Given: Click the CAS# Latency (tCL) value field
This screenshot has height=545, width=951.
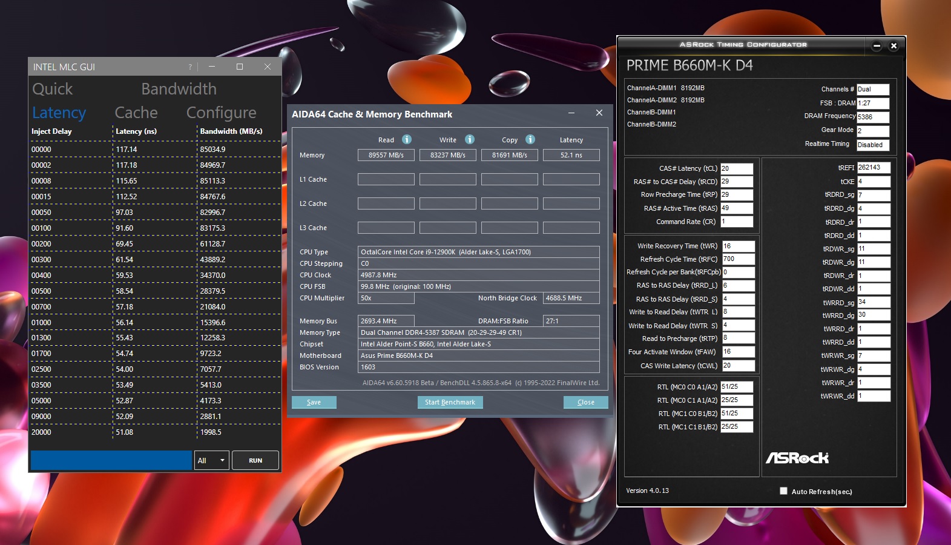Looking at the screenshot, I should (736, 168).
